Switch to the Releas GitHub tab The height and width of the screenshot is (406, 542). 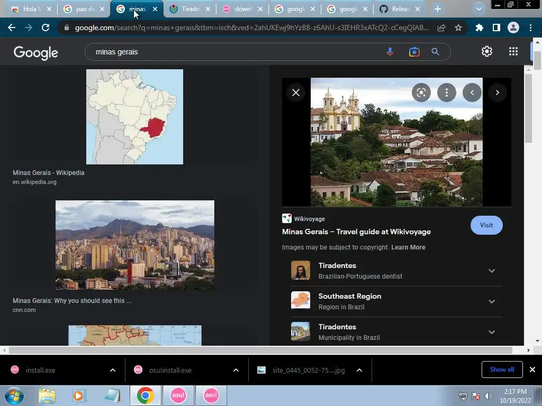click(x=400, y=10)
